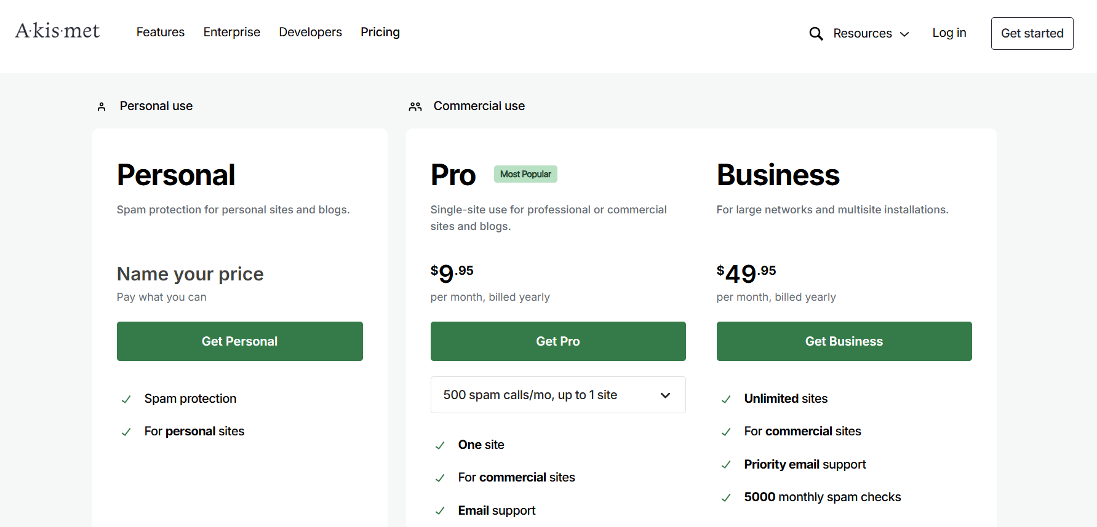Screen dimensions: 1097x527
Task: Go to the Pricing page
Action: (380, 32)
